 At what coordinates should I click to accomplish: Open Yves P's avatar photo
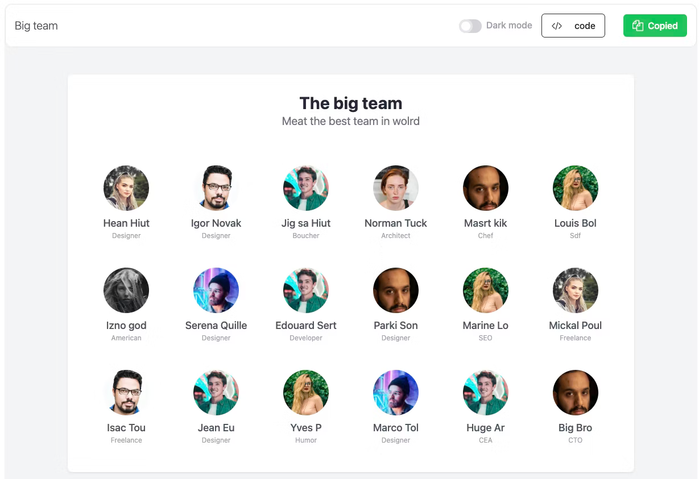point(306,393)
